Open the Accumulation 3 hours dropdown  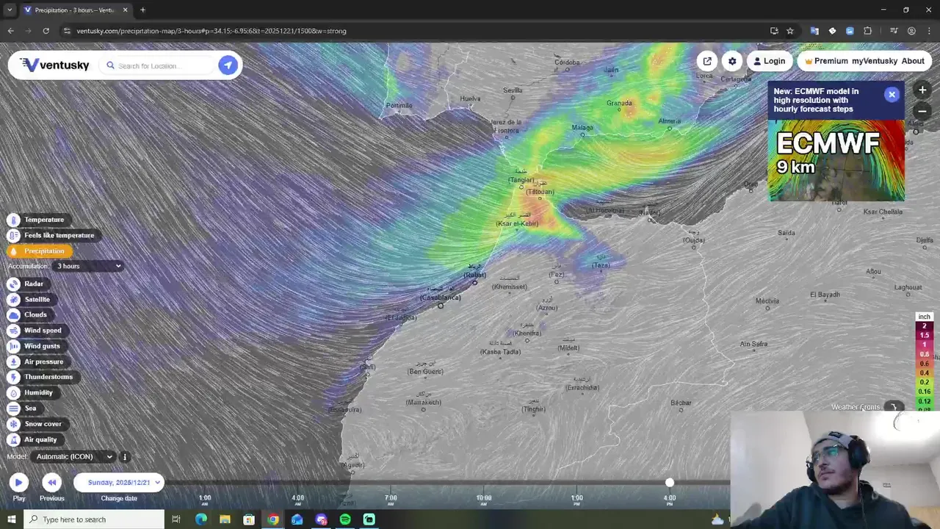(x=88, y=266)
